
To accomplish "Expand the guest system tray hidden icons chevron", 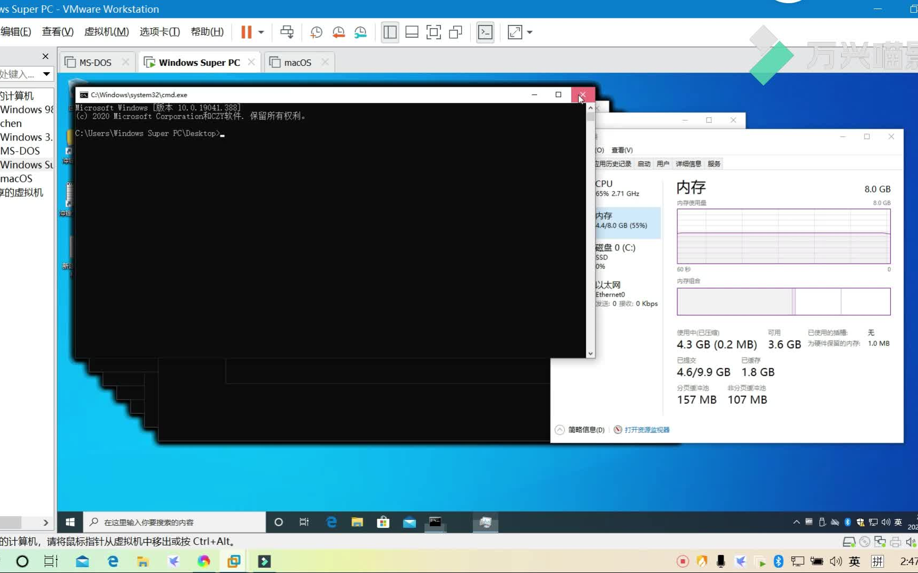I will tap(796, 522).
